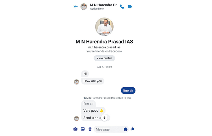Start a voice call with phone icon
212x136 pixels.
pos(122,7)
